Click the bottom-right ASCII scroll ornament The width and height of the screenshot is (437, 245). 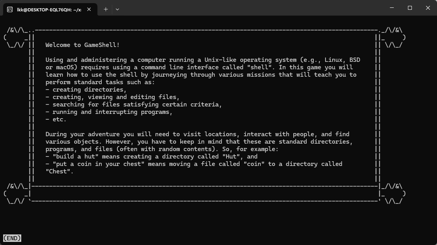coord(393,194)
